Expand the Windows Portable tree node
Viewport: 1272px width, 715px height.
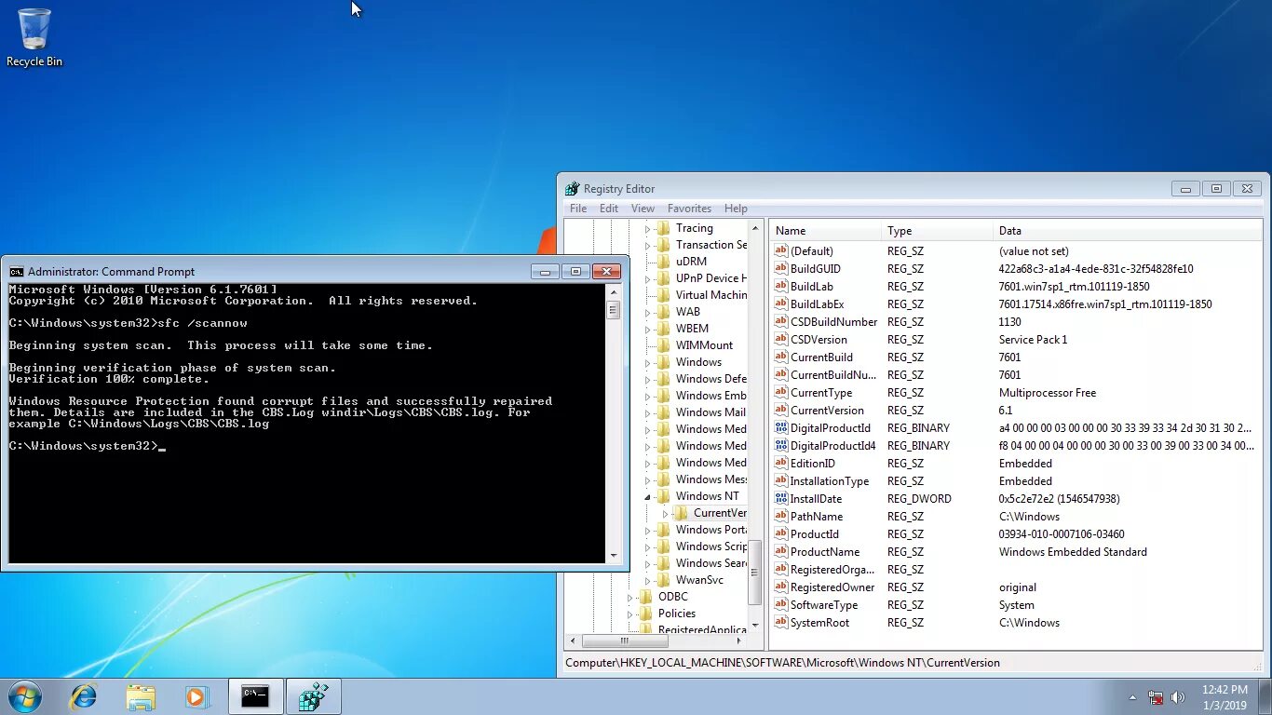pos(648,531)
